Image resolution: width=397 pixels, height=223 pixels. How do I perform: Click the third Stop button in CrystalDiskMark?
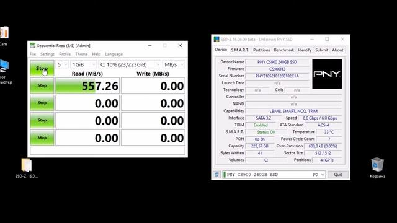42,103
